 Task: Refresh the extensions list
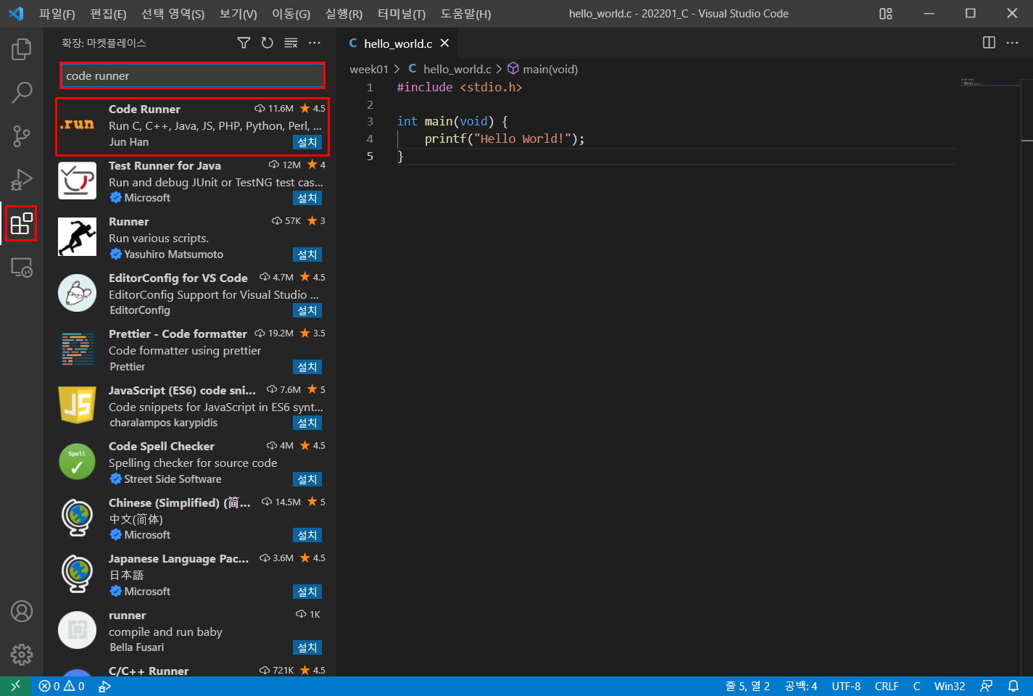click(267, 43)
